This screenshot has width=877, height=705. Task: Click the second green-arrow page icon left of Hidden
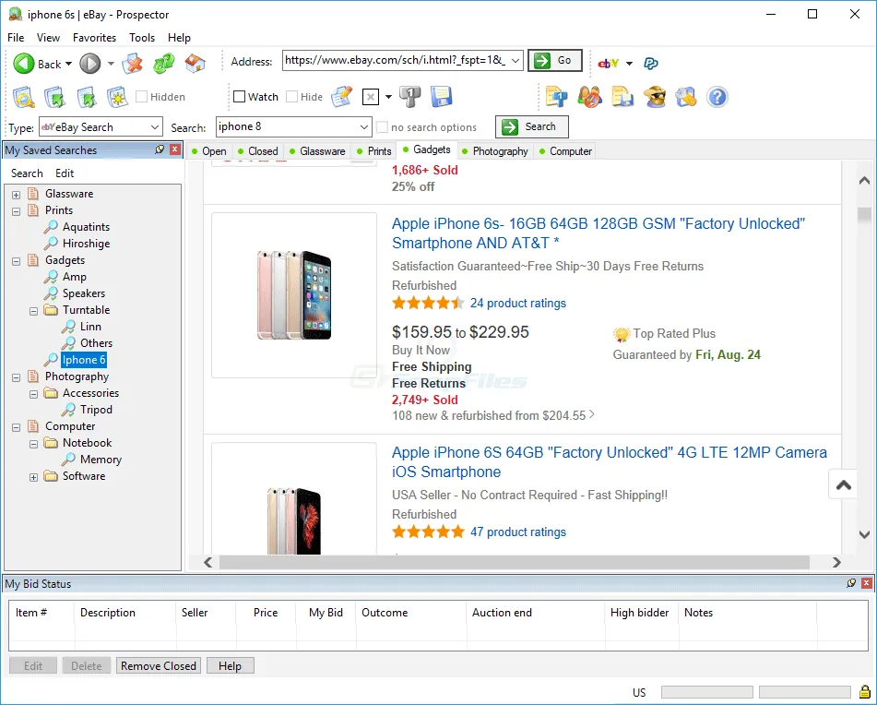pyautogui.click(x=87, y=97)
